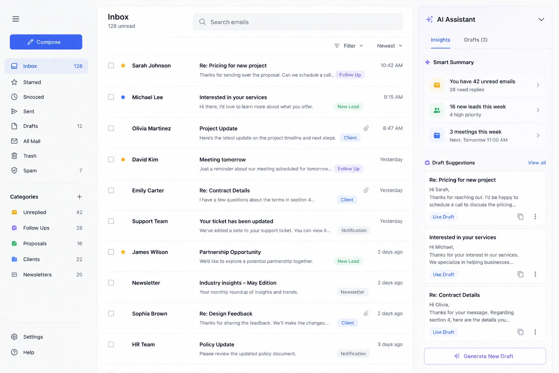Open the Newest sort dropdown
This screenshot has height=373, width=559.
click(389, 46)
